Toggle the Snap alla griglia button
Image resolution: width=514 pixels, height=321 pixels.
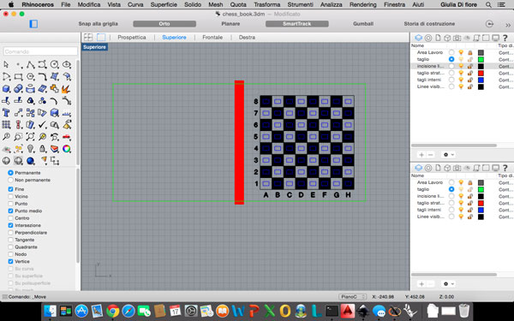click(98, 24)
